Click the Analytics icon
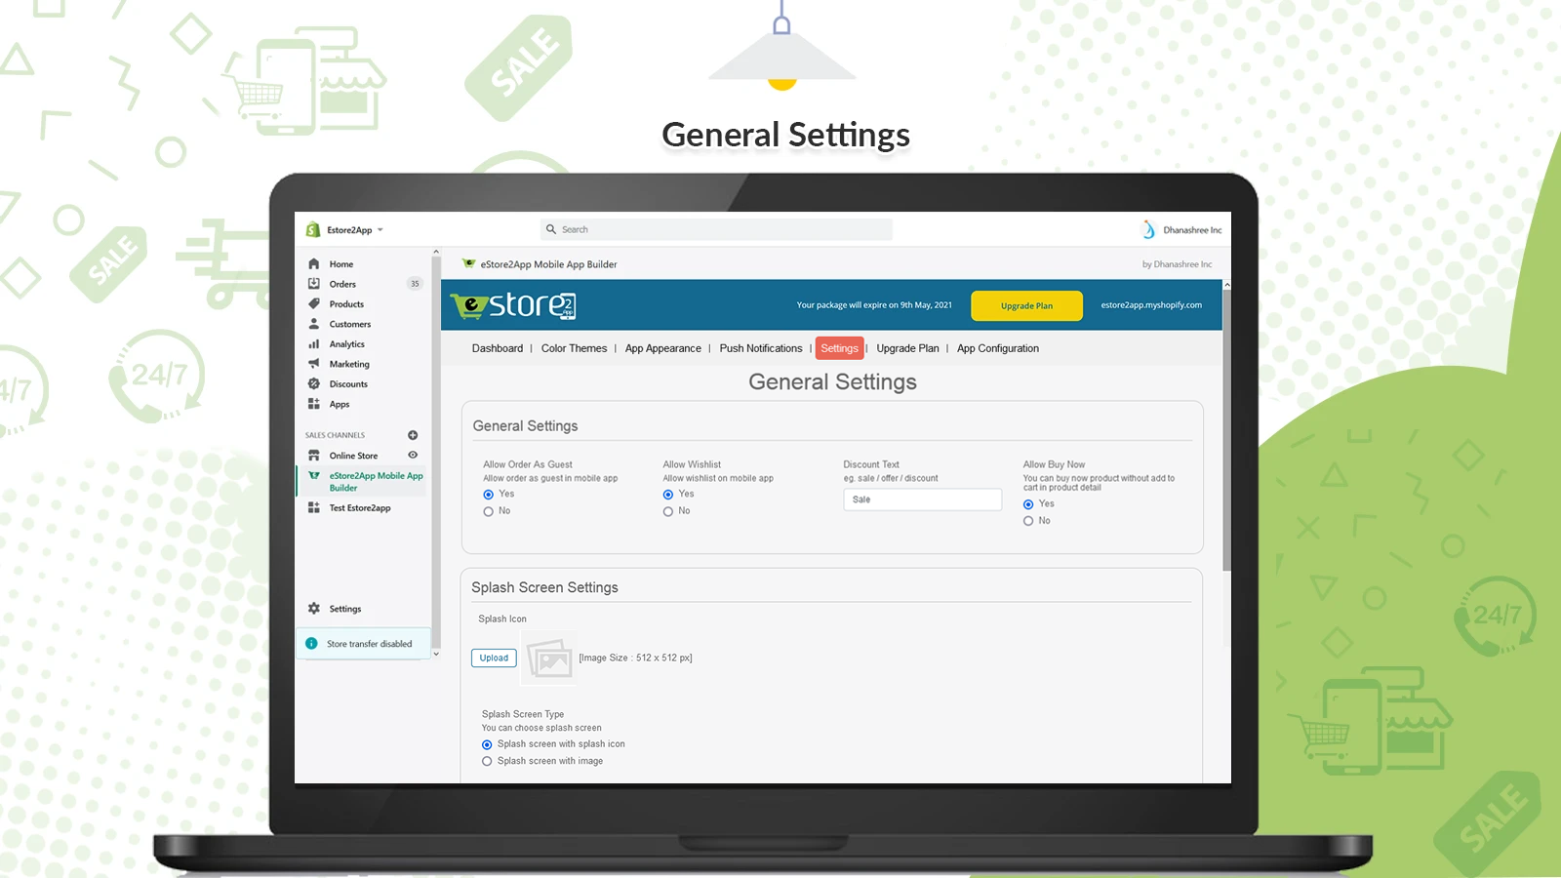Viewport: 1561px width, 878px height. point(314,343)
